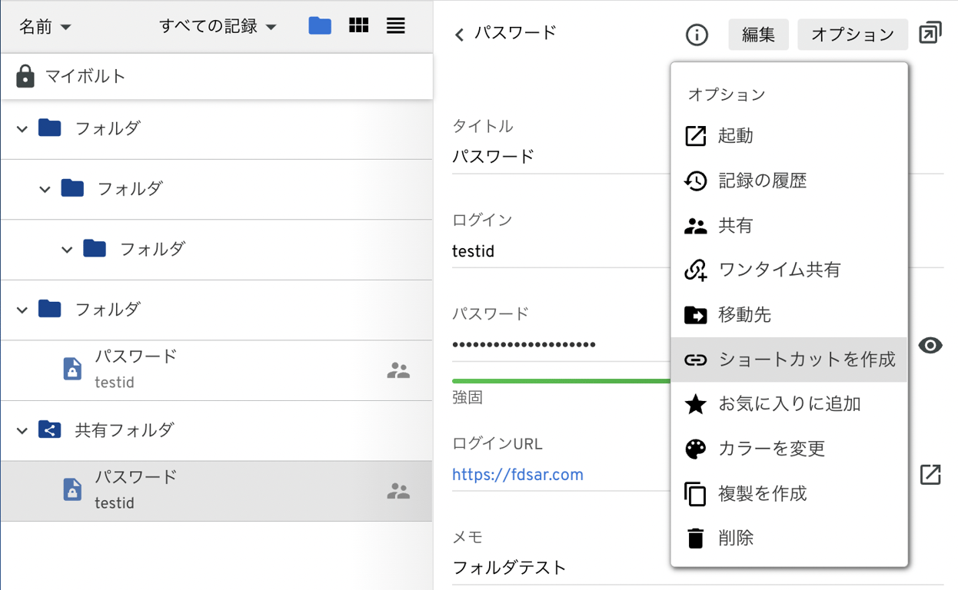Go back using the パスワード back arrow
Image resolution: width=958 pixels, height=590 pixels.
coord(459,33)
